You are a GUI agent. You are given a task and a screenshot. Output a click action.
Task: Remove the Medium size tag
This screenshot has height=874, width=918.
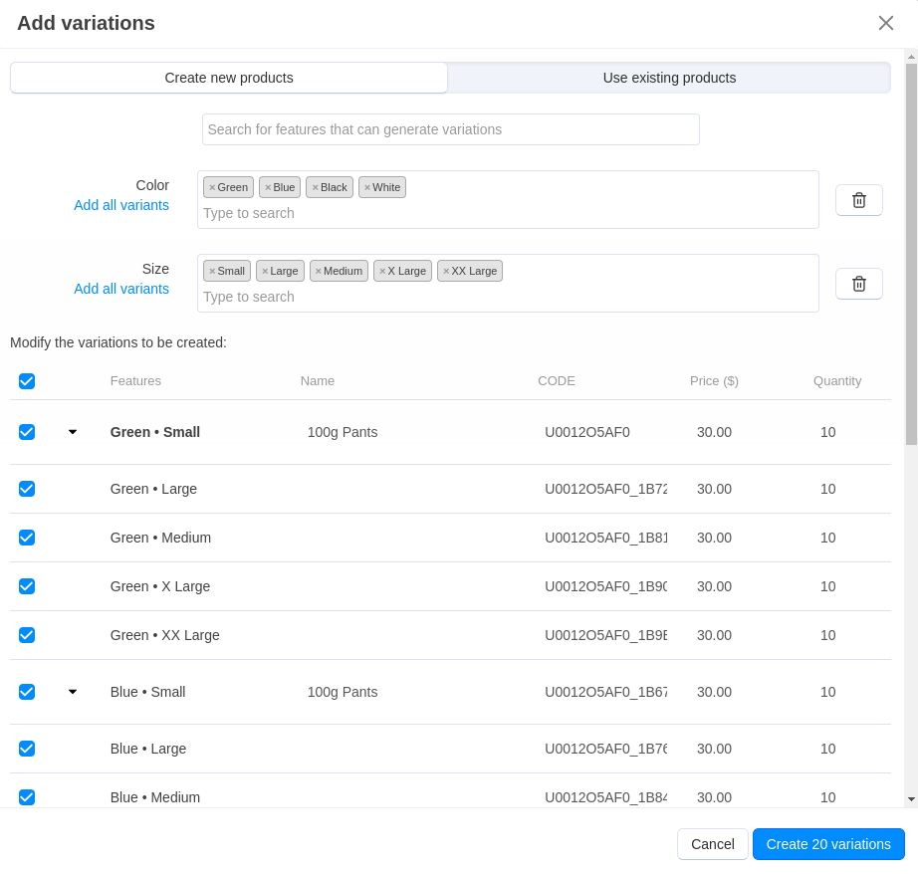tap(319, 271)
